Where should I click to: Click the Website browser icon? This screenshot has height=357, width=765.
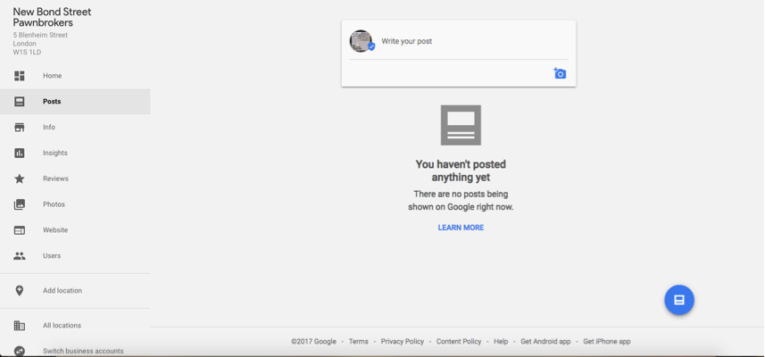click(x=20, y=230)
